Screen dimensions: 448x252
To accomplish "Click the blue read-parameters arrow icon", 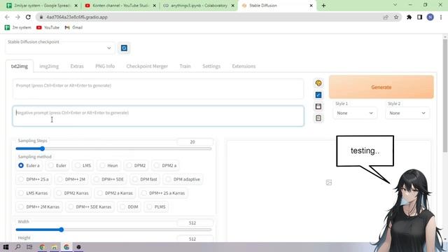I will click(x=318, y=95).
